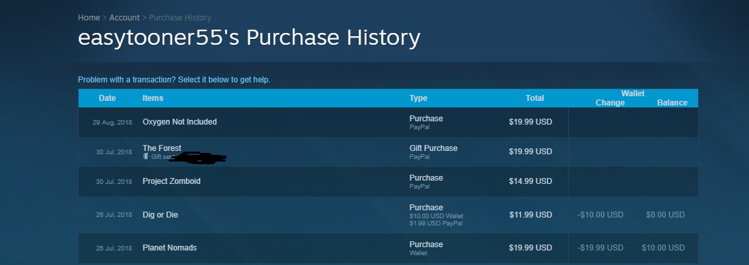The height and width of the screenshot is (265, 749).
Task: Click the Gift Purchase type label
Action: [433, 148]
